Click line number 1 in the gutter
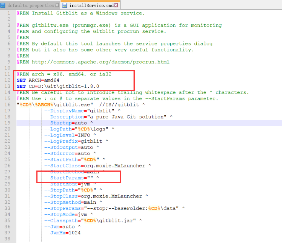This screenshot has width=282, height=243. [9, 13]
